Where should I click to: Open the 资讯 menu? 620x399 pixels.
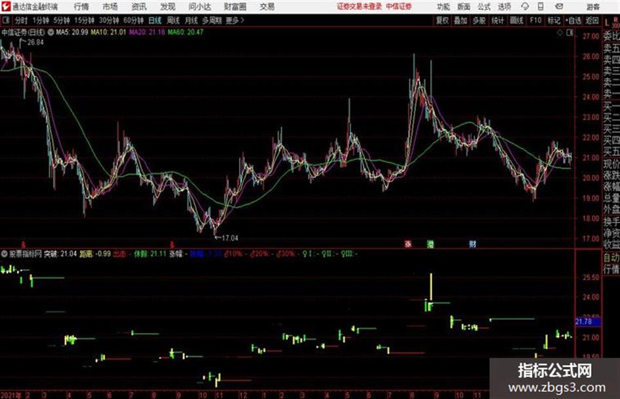click(139, 7)
